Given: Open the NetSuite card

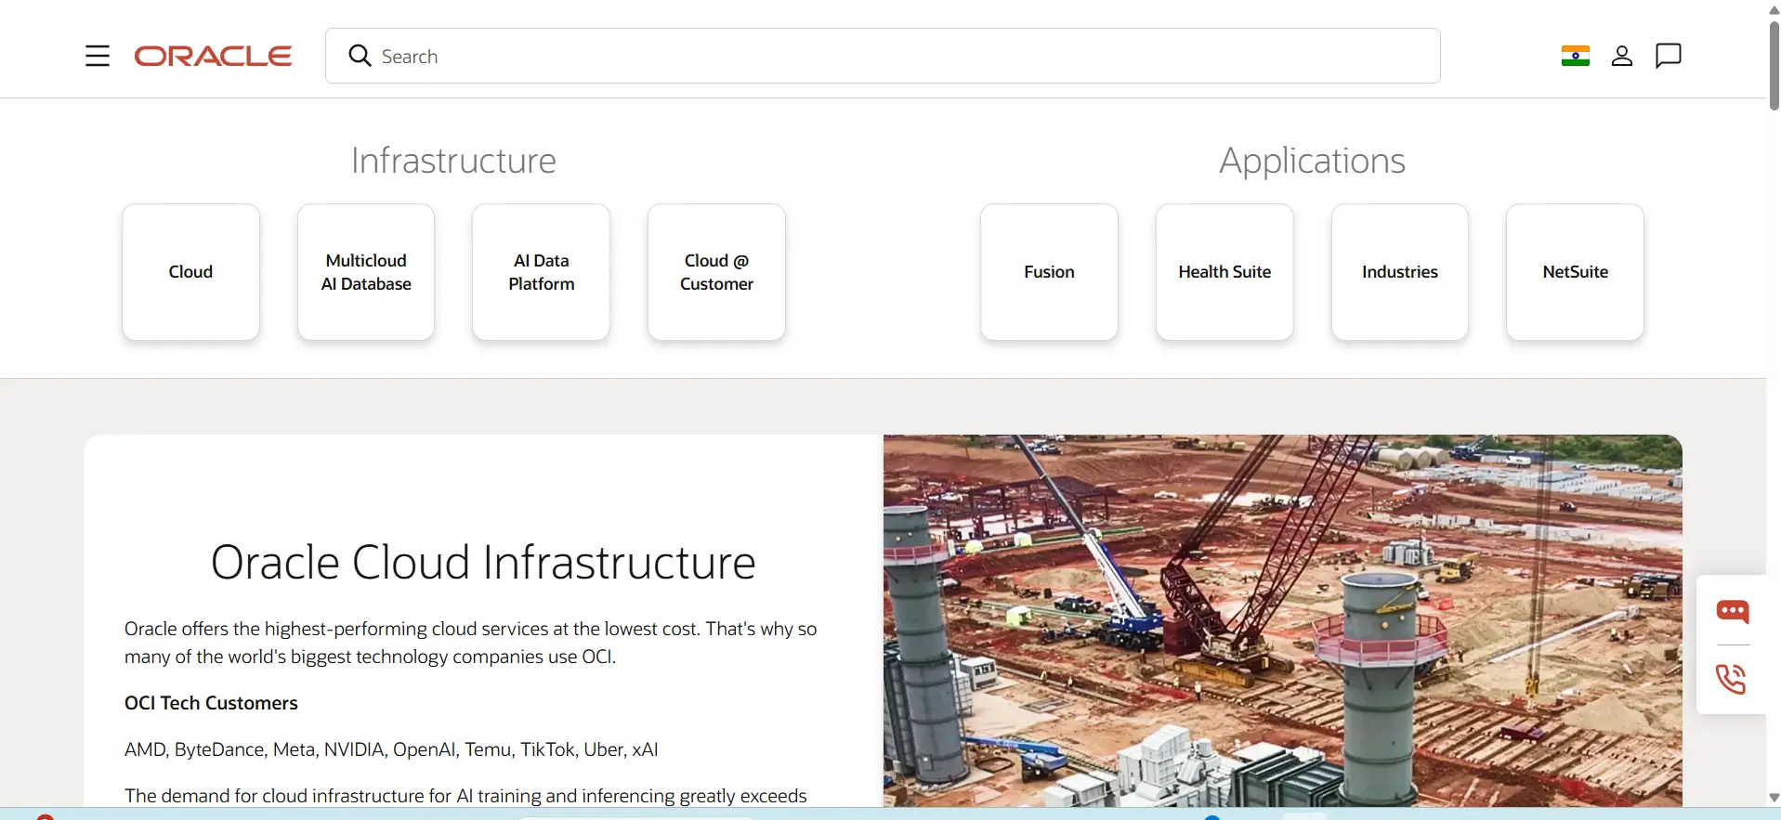Looking at the screenshot, I should click(x=1575, y=272).
